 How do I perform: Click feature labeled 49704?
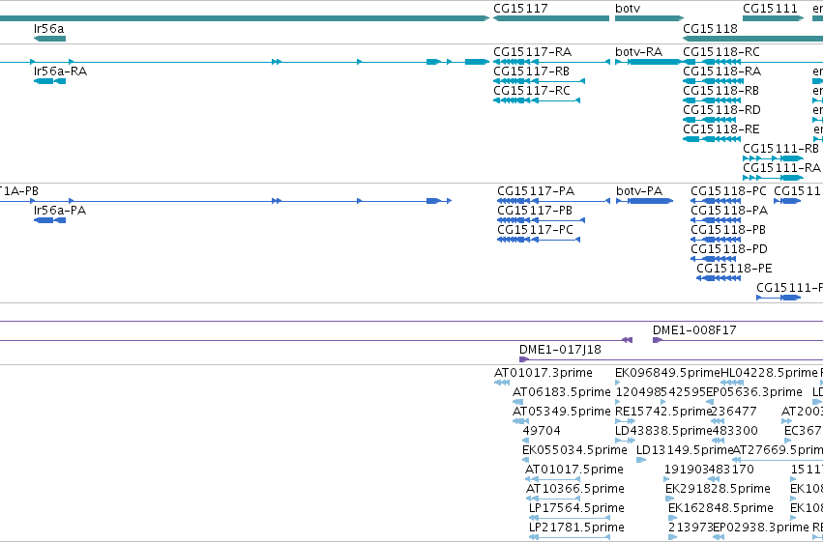[x=542, y=431]
